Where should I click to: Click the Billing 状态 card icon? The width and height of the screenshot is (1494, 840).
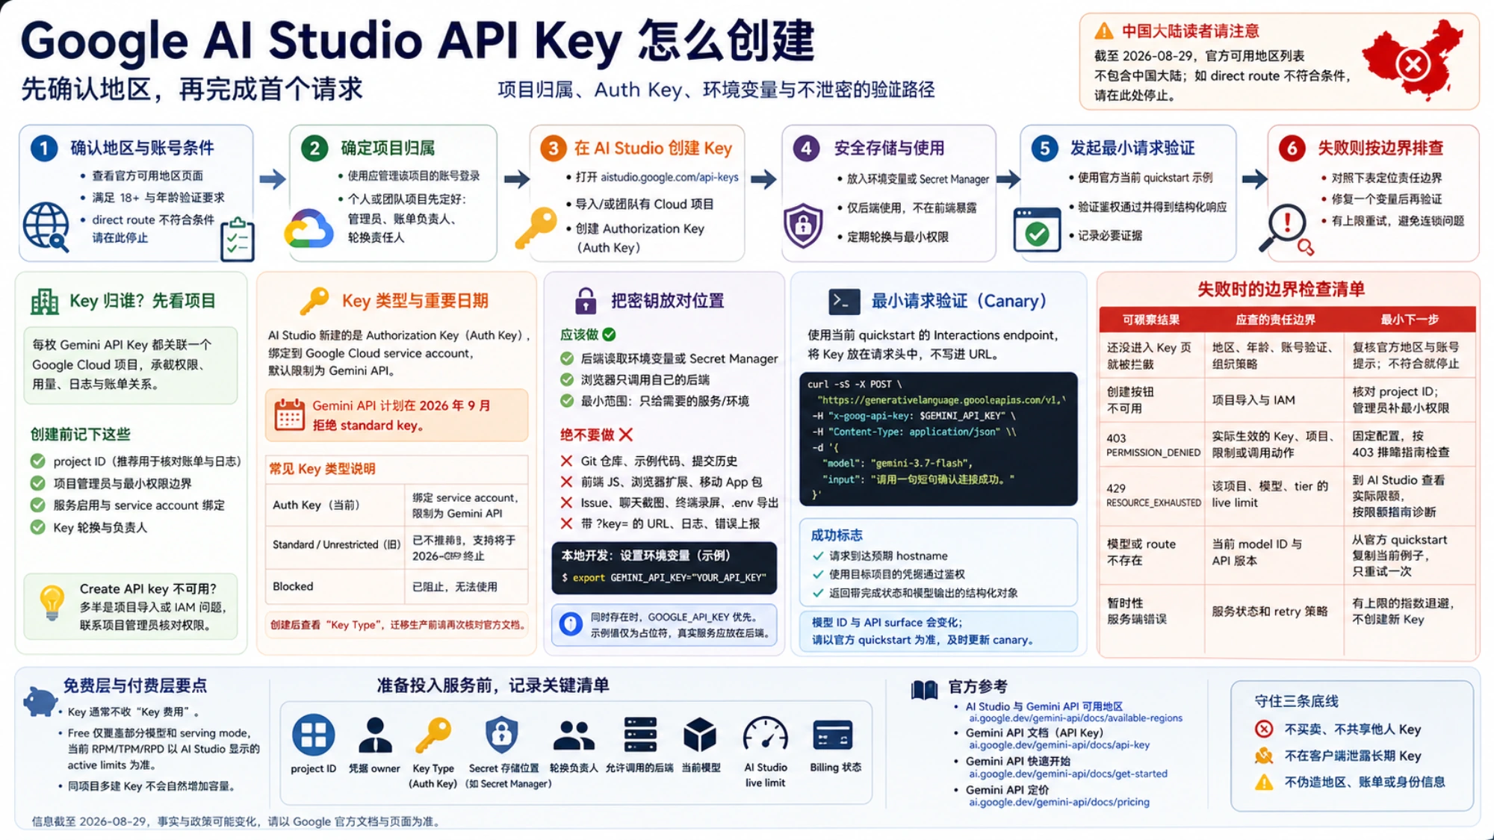click(x=832, y=735)
